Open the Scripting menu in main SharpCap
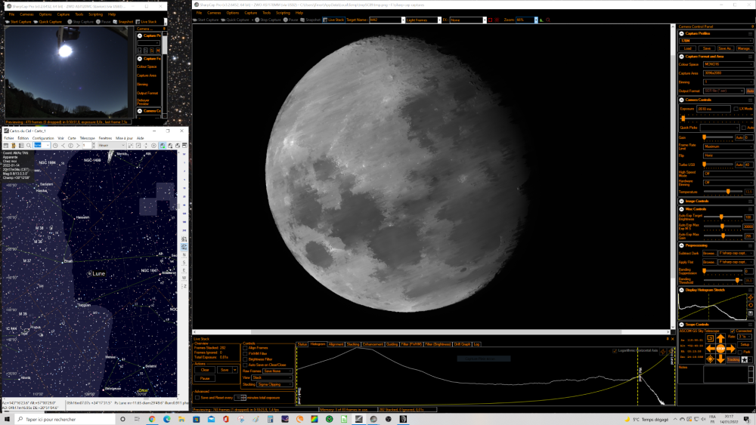756x425 pixels. 283,13
